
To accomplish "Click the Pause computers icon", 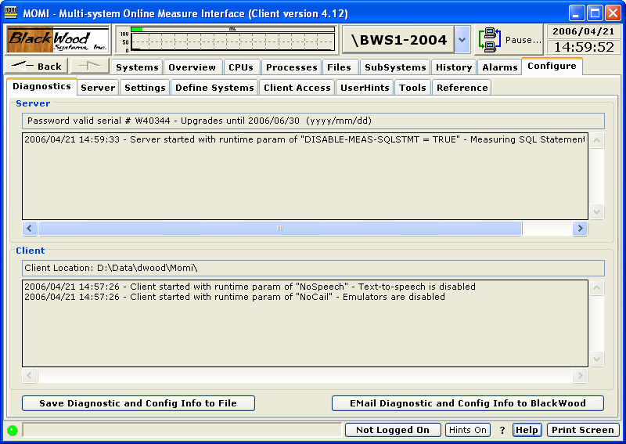I will tap(490, 40).
